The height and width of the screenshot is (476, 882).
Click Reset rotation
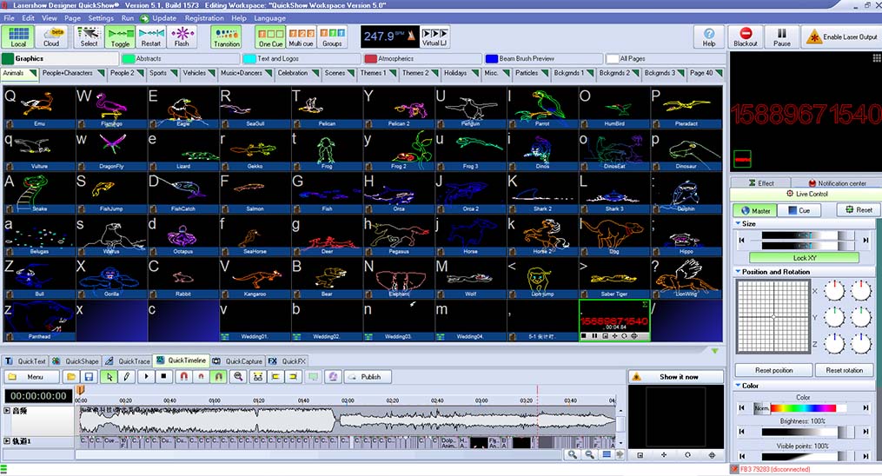pyautogui.click(x=845, y=370)
